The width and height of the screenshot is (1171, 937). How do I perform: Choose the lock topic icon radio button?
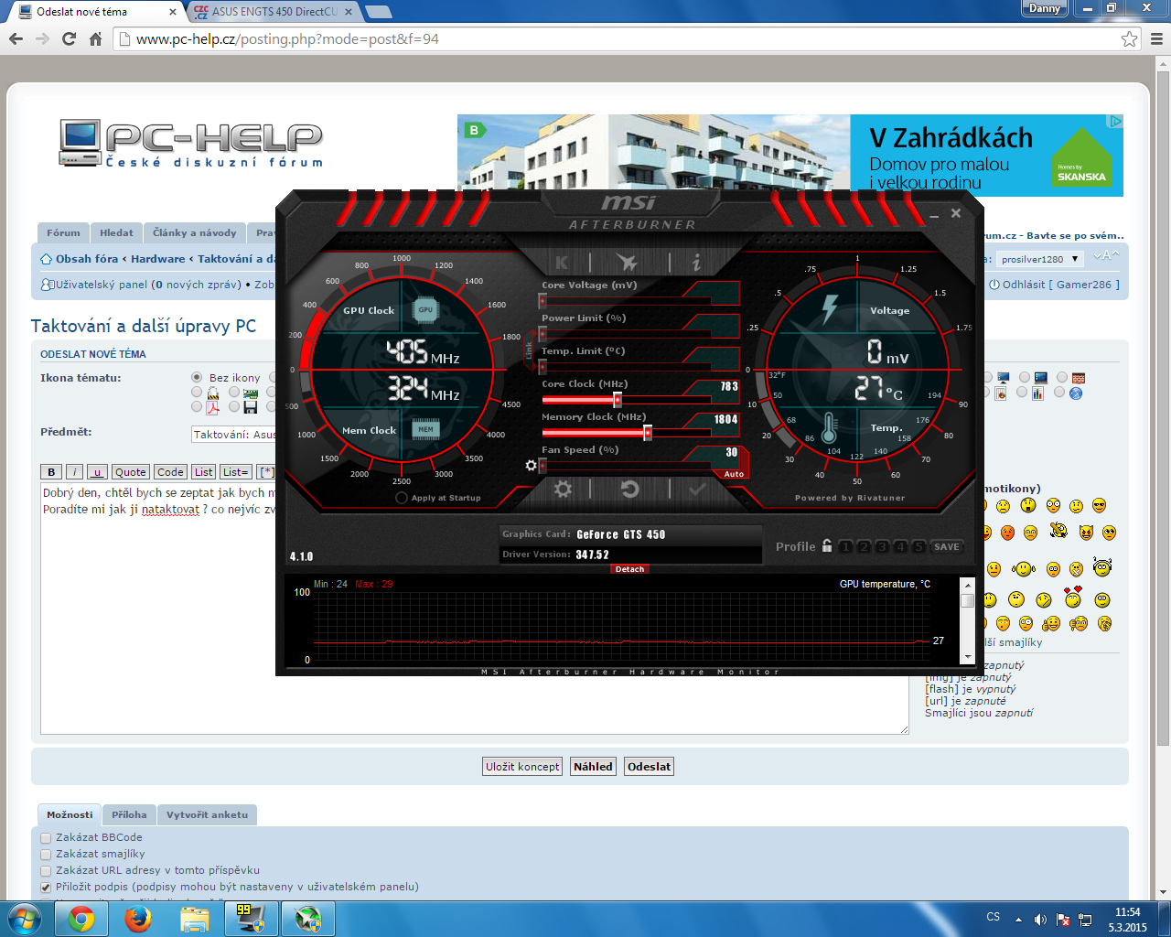[197, 392]
